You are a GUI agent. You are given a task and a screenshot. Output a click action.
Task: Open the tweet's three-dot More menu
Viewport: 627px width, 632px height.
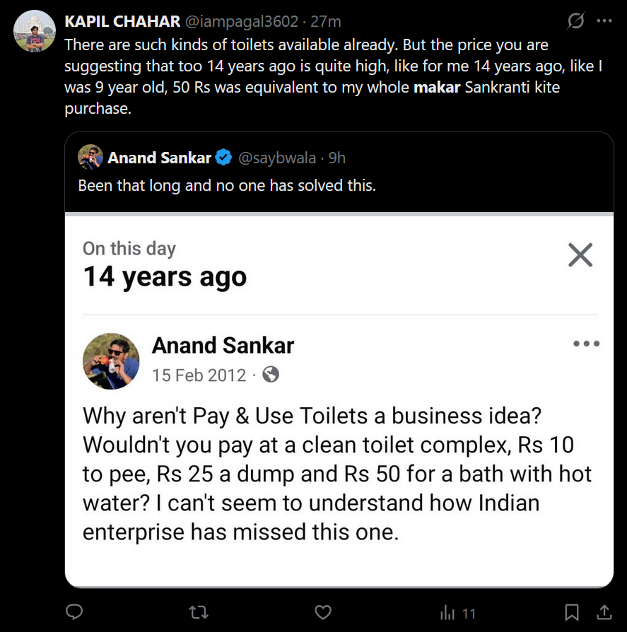pyautogui.click(x=604, y=21)
